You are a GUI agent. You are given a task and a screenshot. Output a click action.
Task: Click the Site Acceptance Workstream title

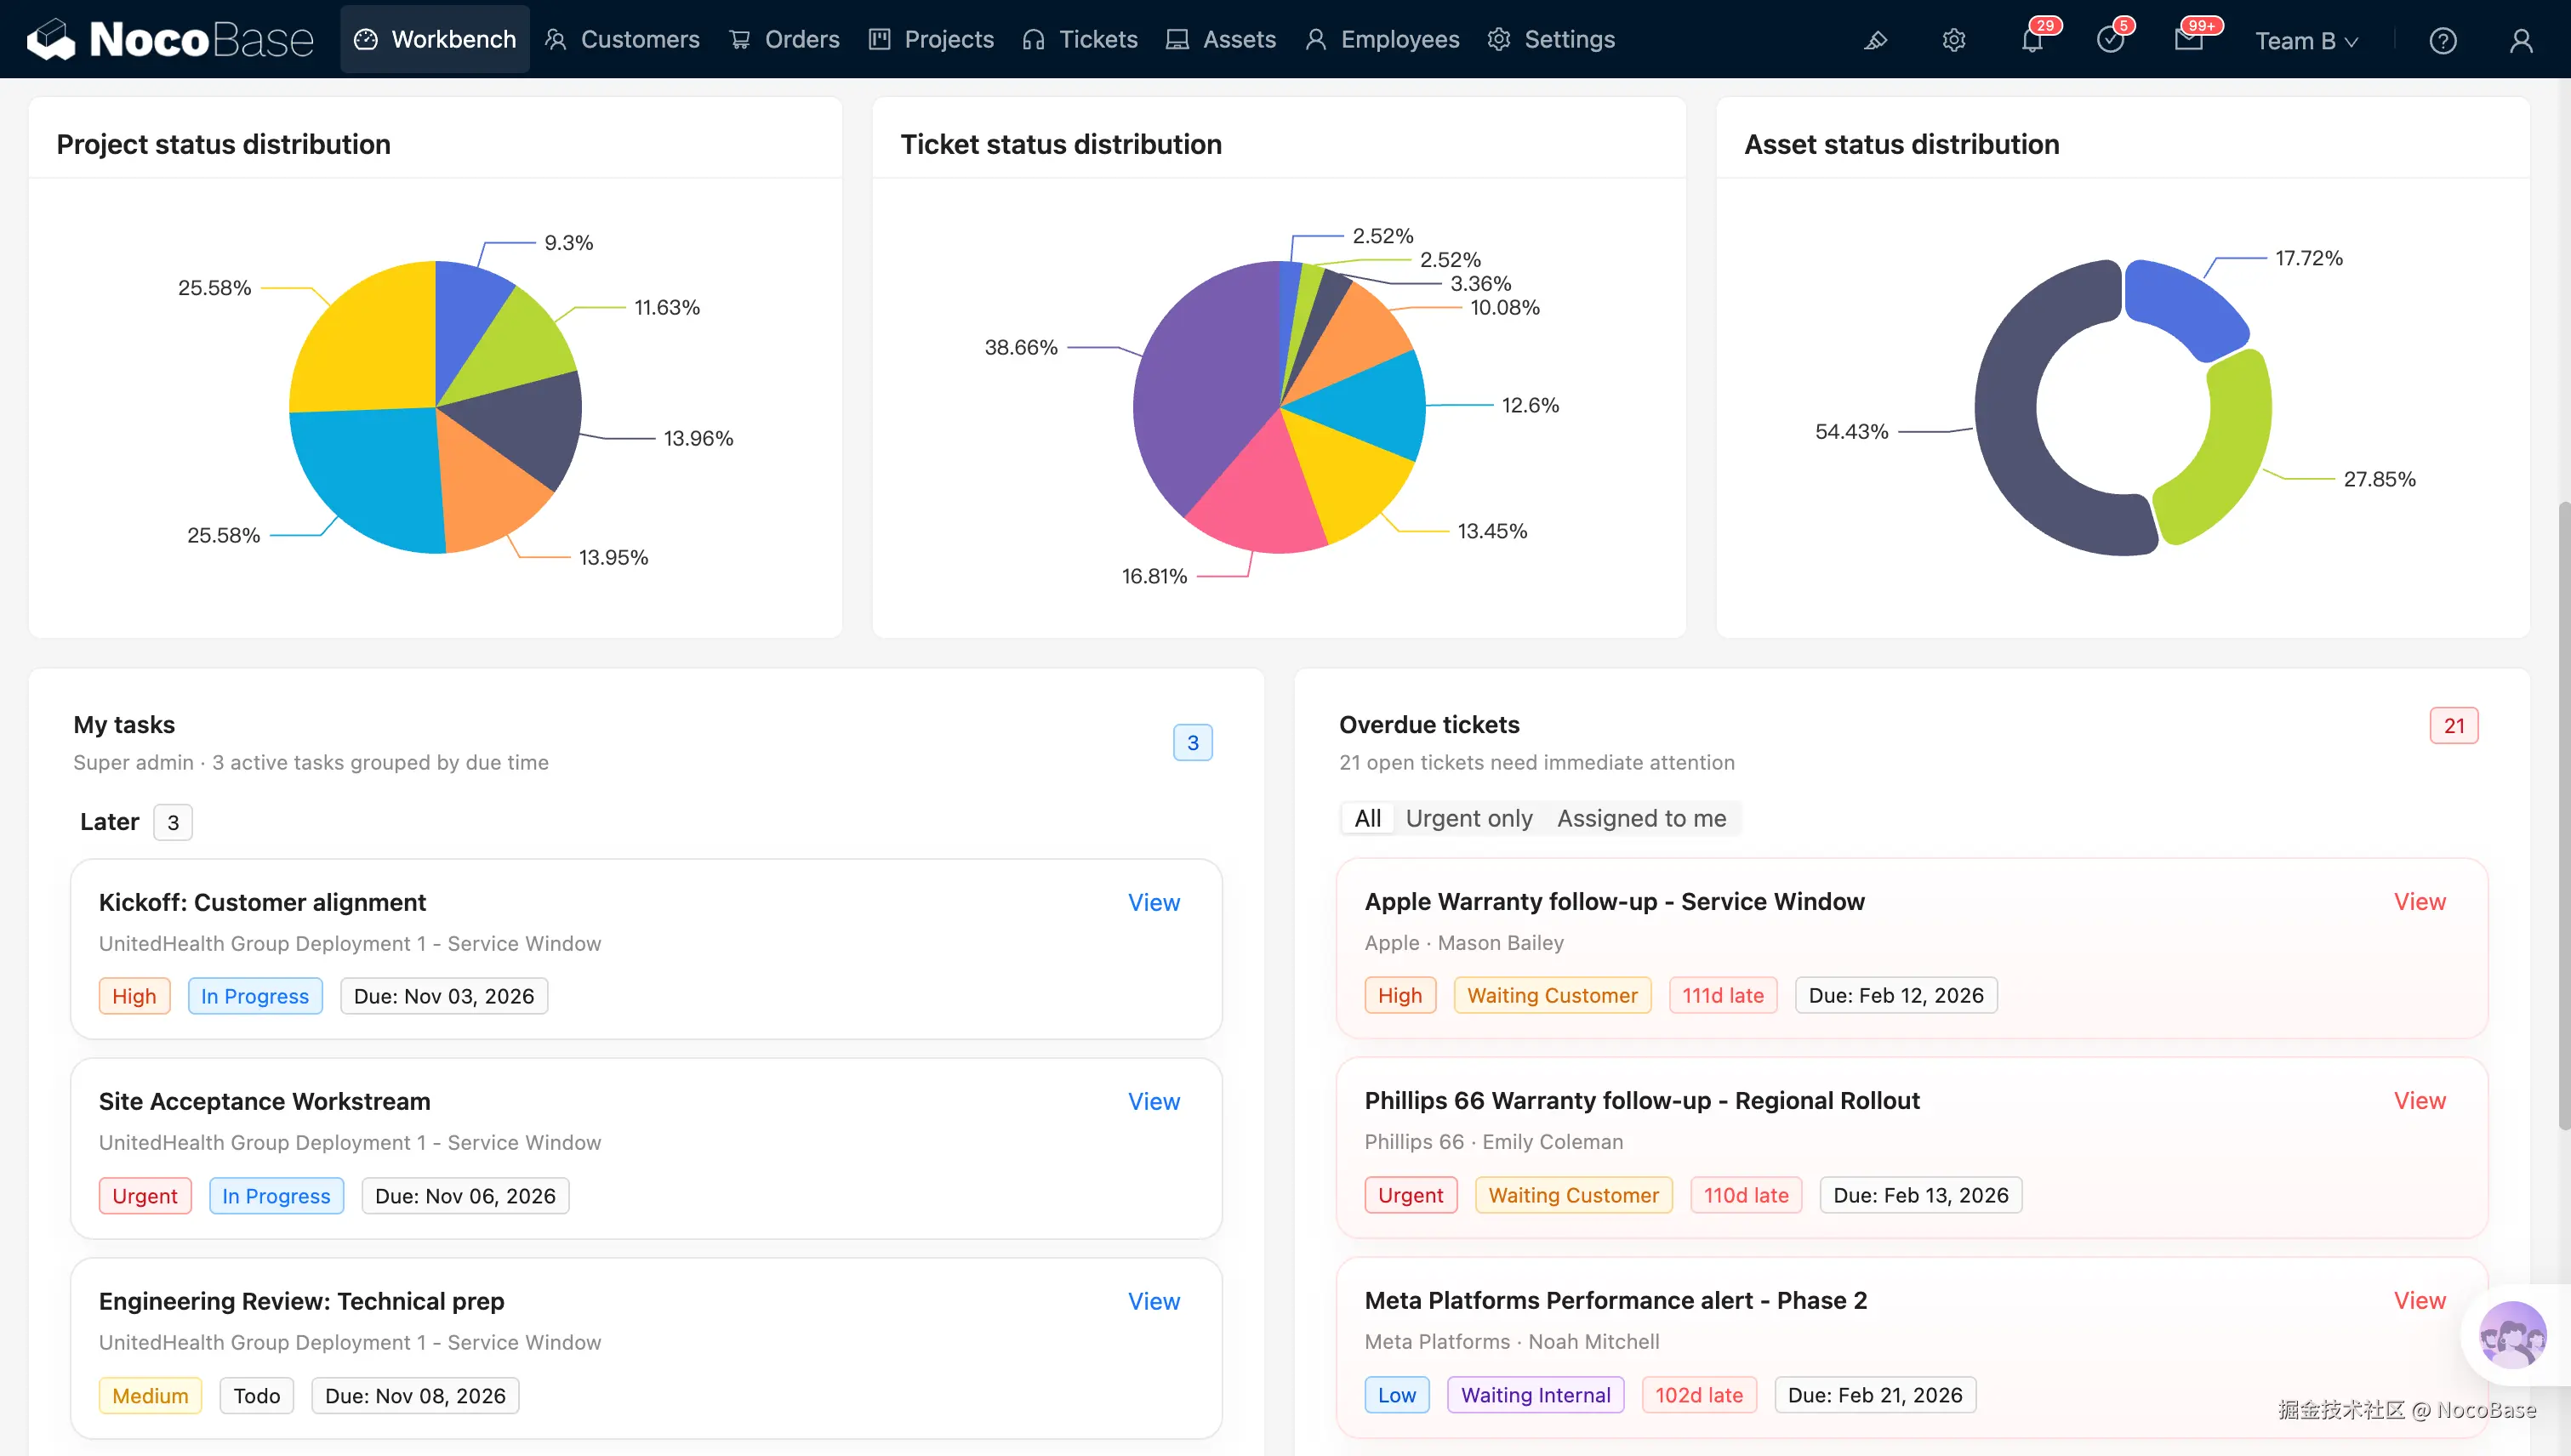click(264, 1101)
